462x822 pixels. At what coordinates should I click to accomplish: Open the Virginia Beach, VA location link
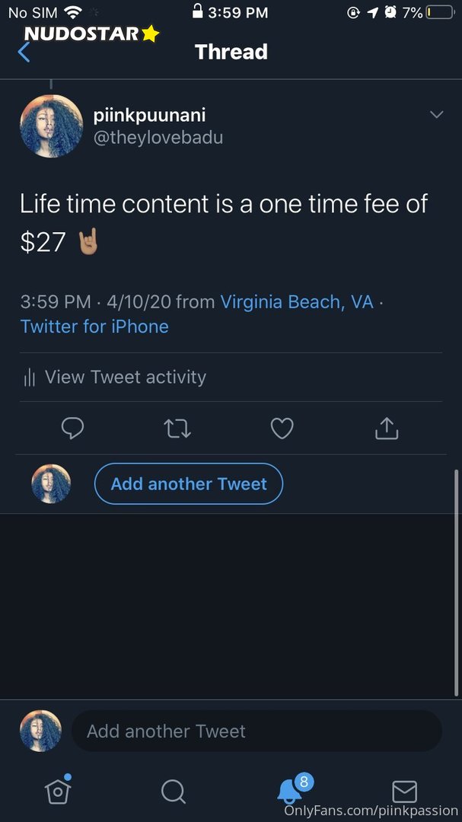tap(297, 302)
